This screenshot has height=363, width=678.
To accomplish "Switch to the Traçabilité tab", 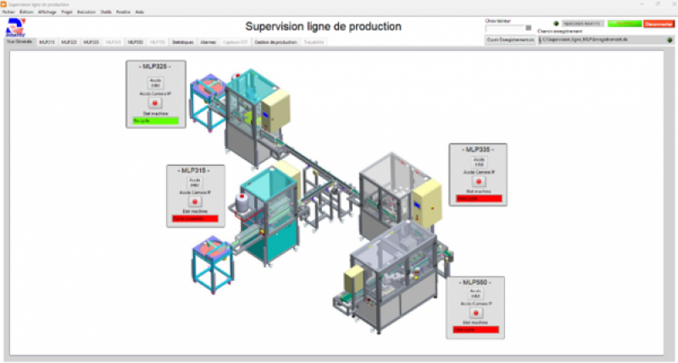I will click(x=314, y=42).
